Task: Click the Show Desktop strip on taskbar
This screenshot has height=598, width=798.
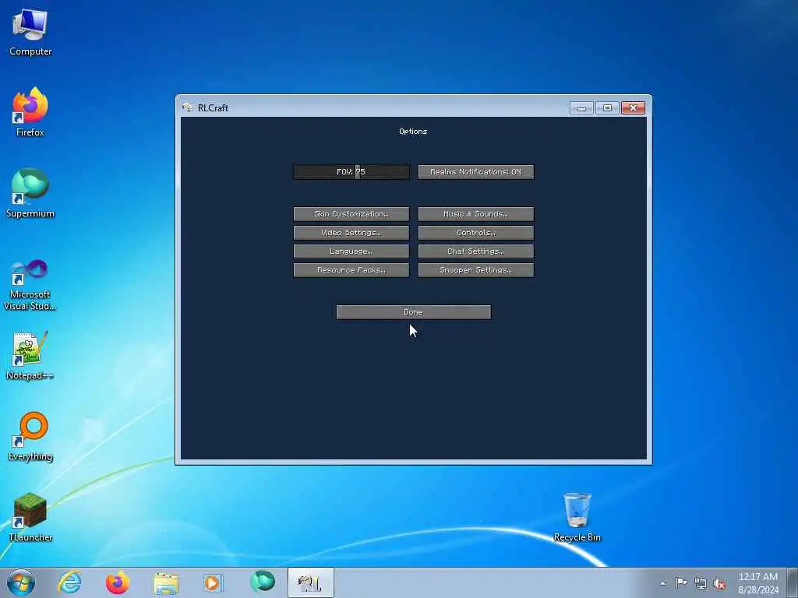Action: [793, 582]
